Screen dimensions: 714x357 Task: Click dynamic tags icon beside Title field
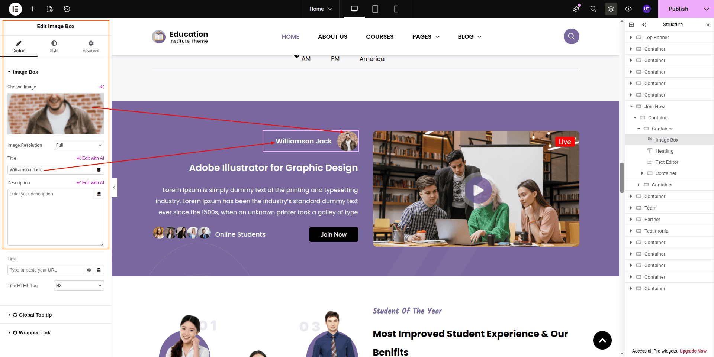99,170
